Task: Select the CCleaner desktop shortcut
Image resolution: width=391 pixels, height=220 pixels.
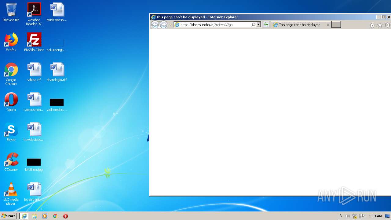Action: click(11, 162)
